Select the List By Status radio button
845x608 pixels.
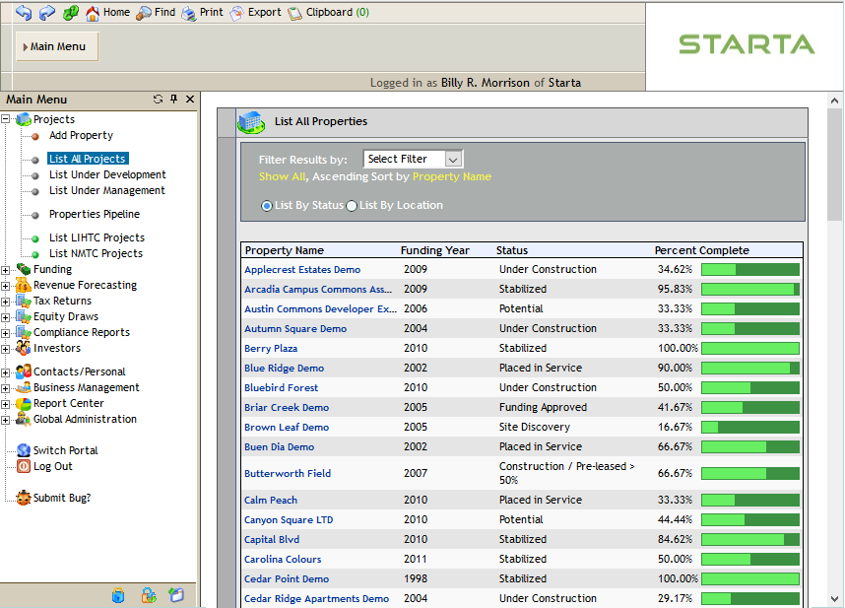click(266, 205)
